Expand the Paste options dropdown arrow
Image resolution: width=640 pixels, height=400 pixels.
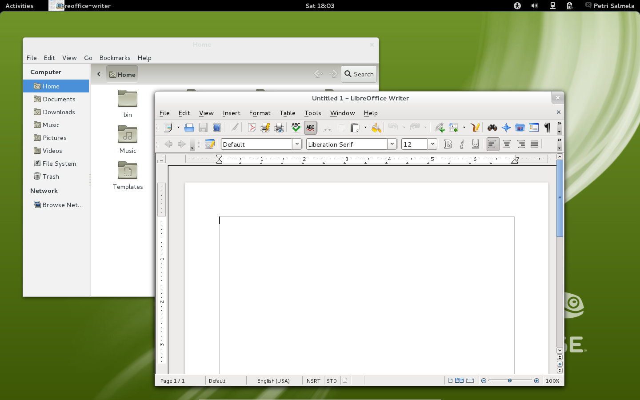365,128
